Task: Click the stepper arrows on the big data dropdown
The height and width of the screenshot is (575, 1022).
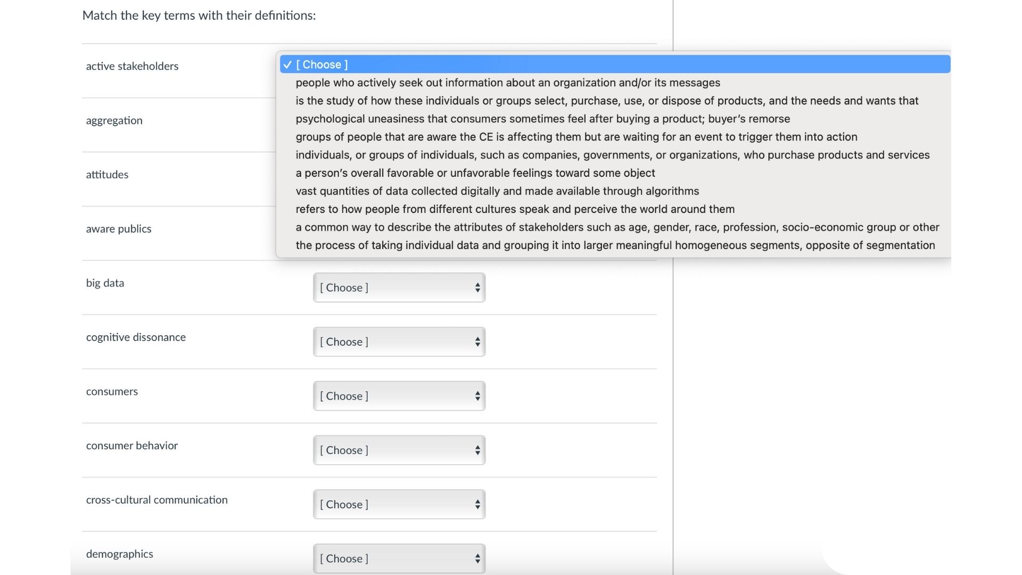Action: (x=477, y=287)
